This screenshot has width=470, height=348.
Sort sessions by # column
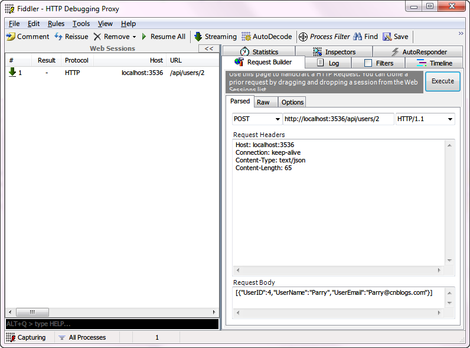pos(18,60)
